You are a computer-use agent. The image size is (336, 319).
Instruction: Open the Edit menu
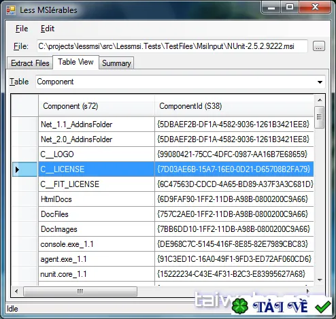pyautogui.click(x=48, y=29)
